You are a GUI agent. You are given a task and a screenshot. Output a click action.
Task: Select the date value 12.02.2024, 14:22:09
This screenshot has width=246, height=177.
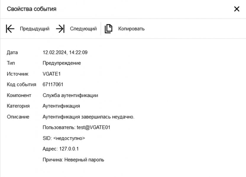tap(65, 52)
